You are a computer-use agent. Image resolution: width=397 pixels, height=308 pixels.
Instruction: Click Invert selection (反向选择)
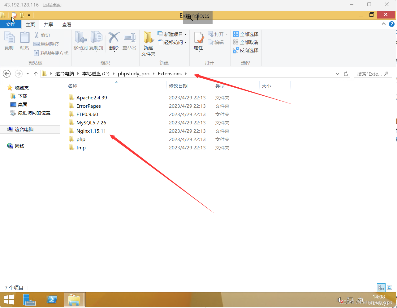tap(246, 50)
